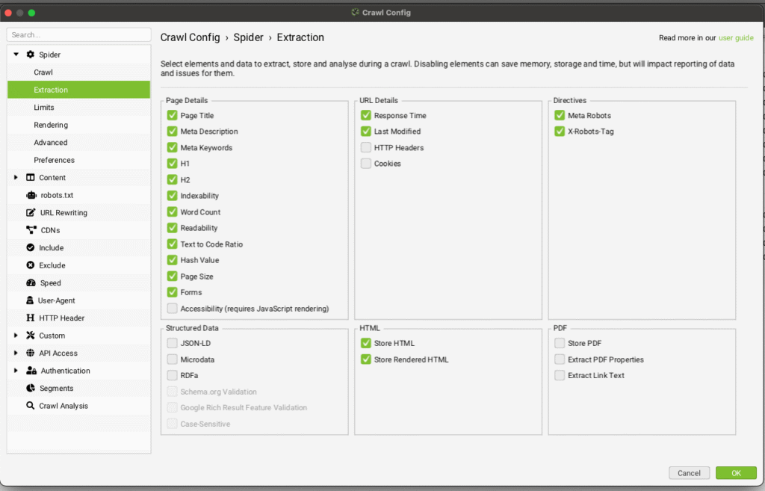Click the Segments pie chart icon
This screenshot has width=765, height=491.
[31, 389]
